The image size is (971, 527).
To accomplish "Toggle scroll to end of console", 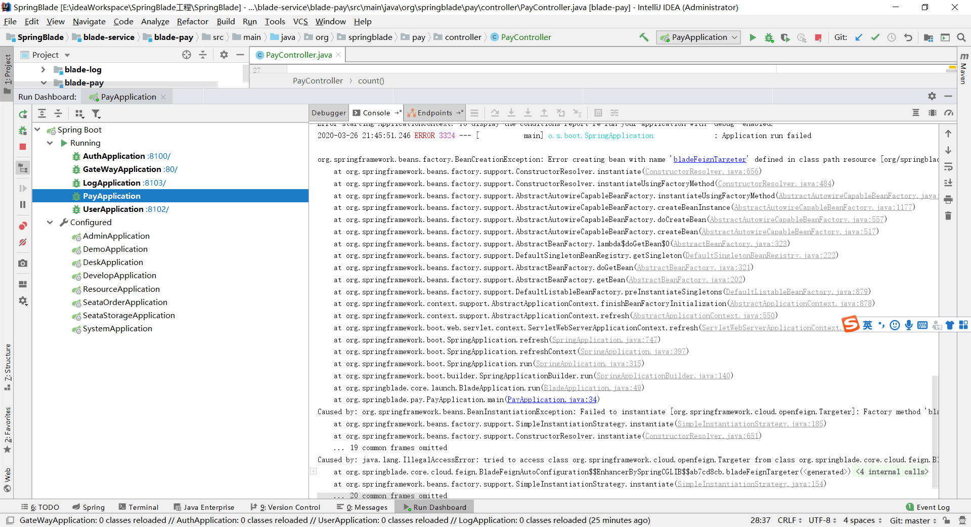I will coord(948,183).
